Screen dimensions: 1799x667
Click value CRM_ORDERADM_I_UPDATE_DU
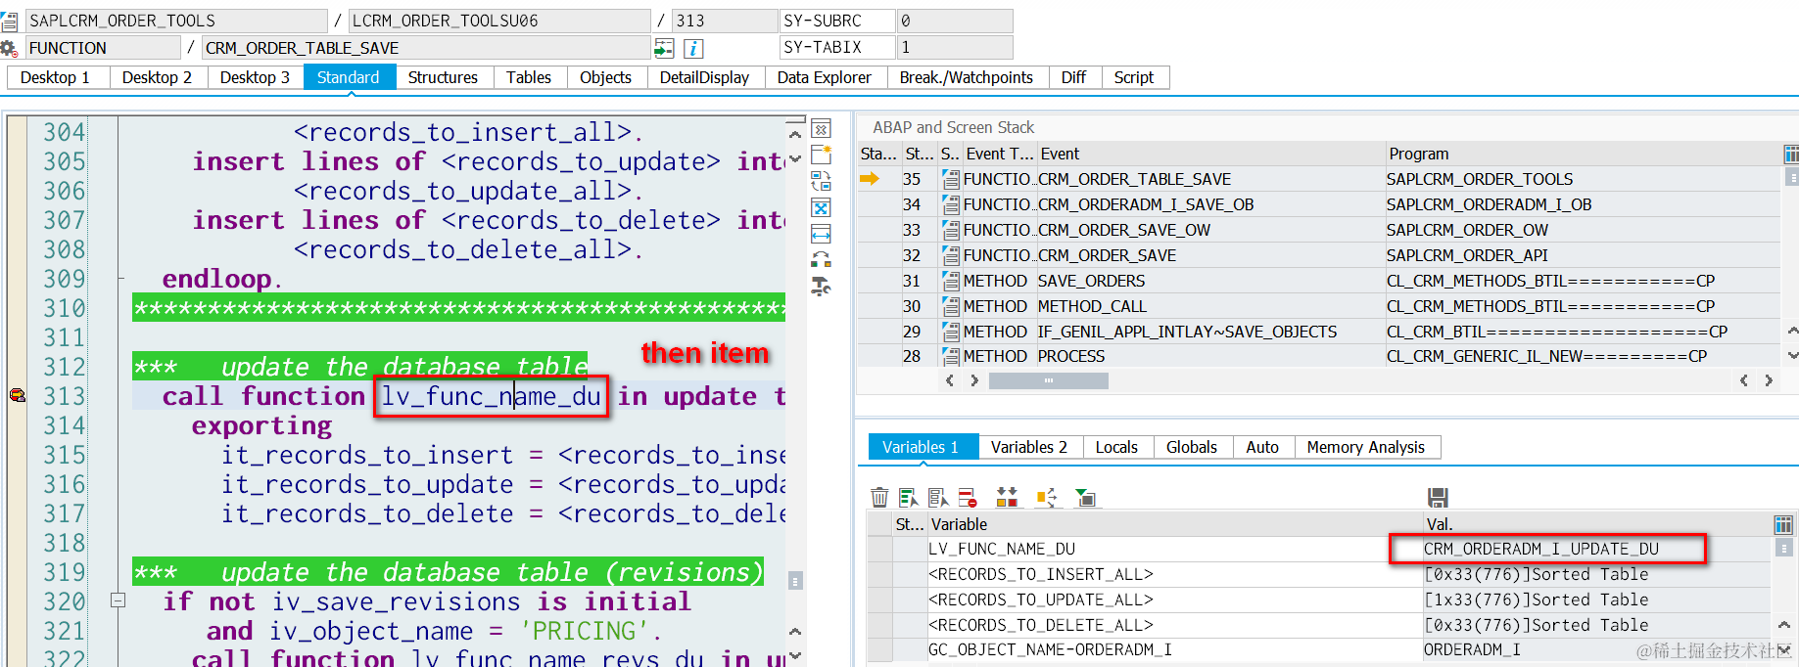(1541, 549)
